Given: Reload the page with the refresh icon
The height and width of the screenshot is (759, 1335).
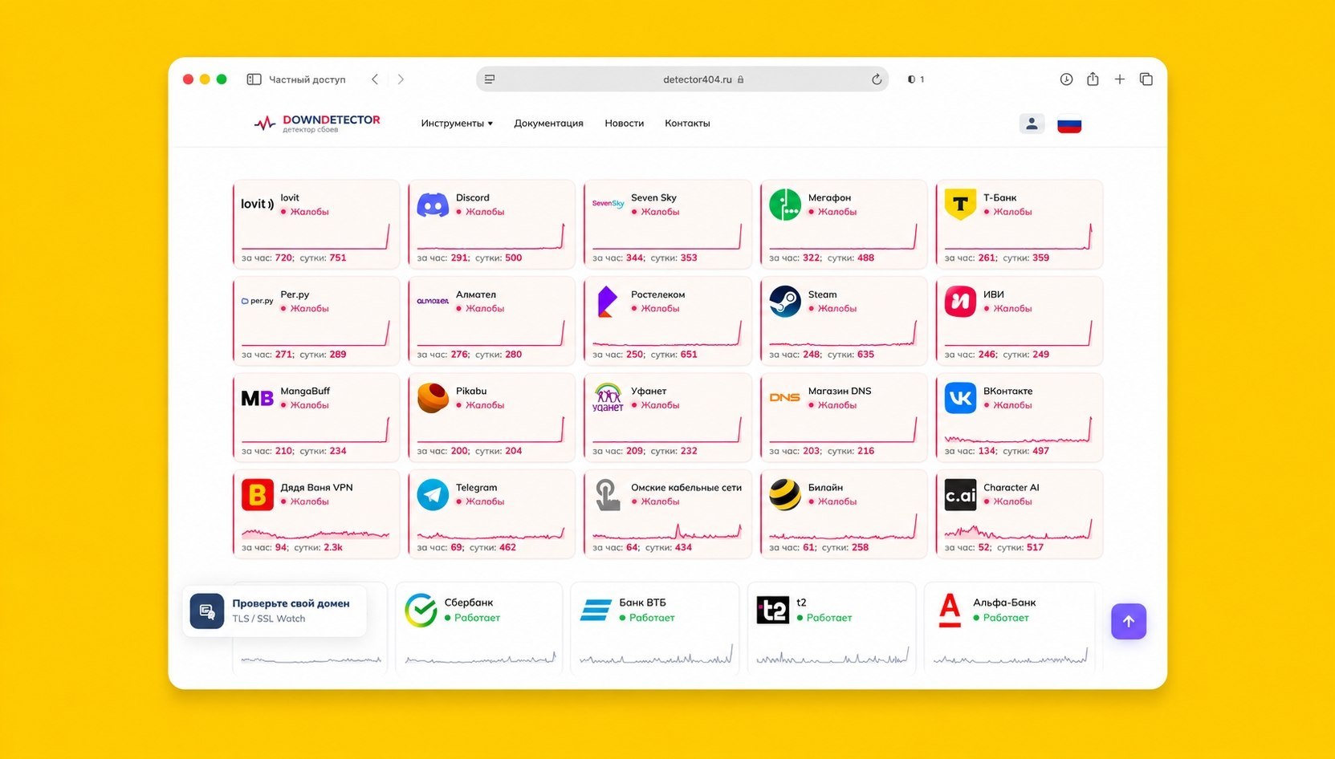Looking at the screenshot, I should tap(877, 79).
